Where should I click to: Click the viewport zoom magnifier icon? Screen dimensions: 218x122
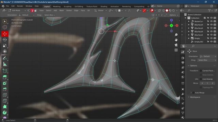[176, 35]
